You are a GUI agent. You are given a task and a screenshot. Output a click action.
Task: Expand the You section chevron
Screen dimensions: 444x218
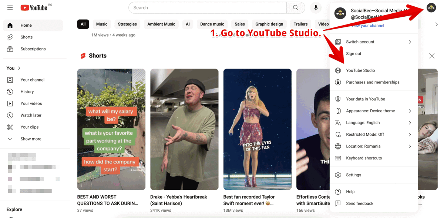[x=19, y=68]
